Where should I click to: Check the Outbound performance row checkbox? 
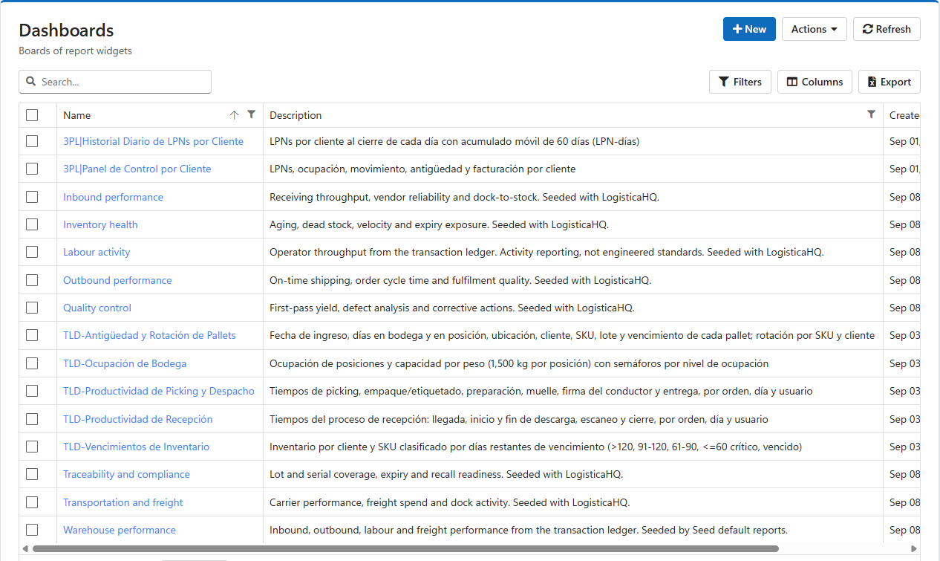click(x=32, y=280)
